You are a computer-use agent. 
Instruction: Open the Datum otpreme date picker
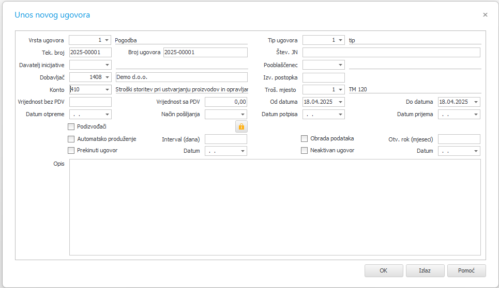[x=107, y=114]
